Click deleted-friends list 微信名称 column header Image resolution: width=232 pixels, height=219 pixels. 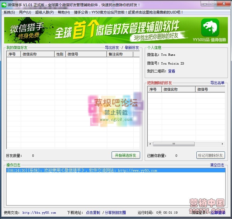pyautogui.click(x=179, y=89)
